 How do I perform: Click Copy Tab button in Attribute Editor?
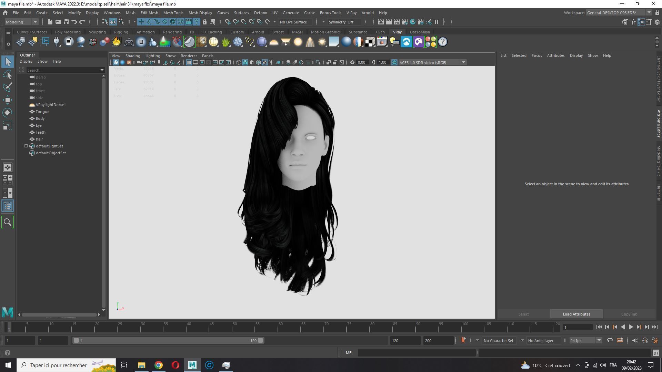[x=629, y=314]
